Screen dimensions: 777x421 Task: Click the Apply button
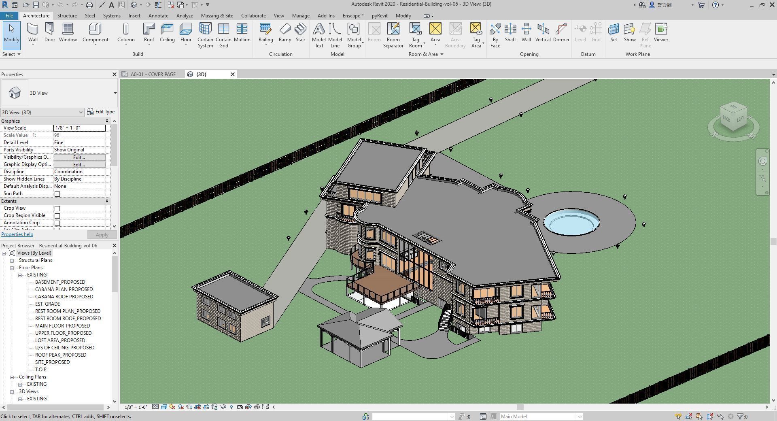click(x=102, y=235)
